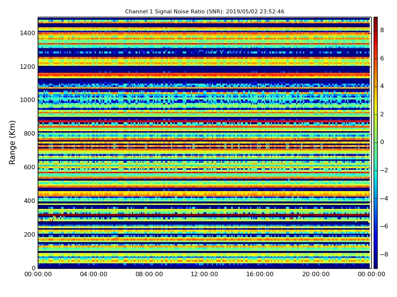This screenshot has width=397, height=297.
Task: Click the colorbar value 4 label
Action: (382, 86)
